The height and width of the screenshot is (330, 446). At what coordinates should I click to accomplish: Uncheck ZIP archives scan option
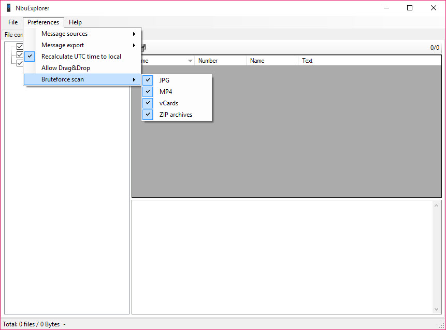pyautogui.click(x=175, y=115)
